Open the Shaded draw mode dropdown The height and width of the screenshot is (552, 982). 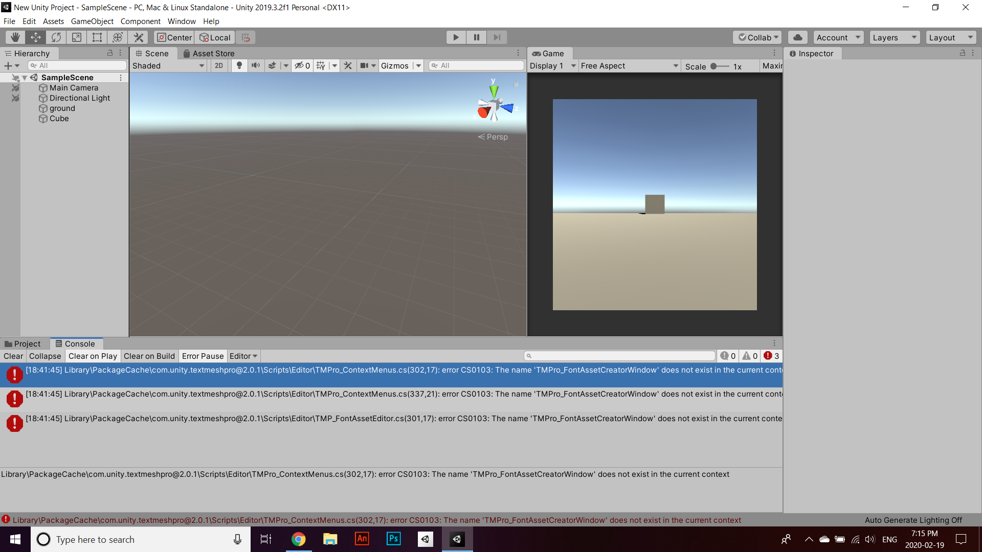(168, 65)
